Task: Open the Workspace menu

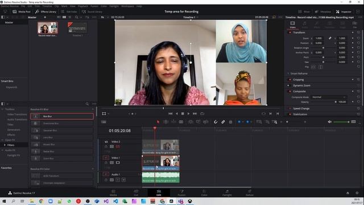Action: pyautogui.click(x=127, y=6)
